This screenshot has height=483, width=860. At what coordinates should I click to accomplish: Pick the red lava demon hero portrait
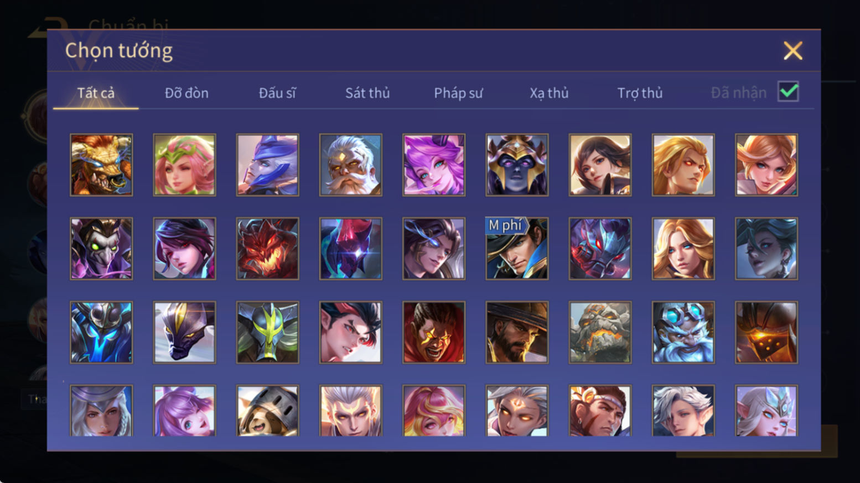[267, 248]
